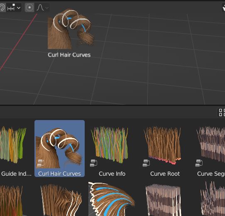The width and height of the screenshot is (225, 216).
Task: Open the snapping options dropdown arrow
Action: (x=19, y=8)
